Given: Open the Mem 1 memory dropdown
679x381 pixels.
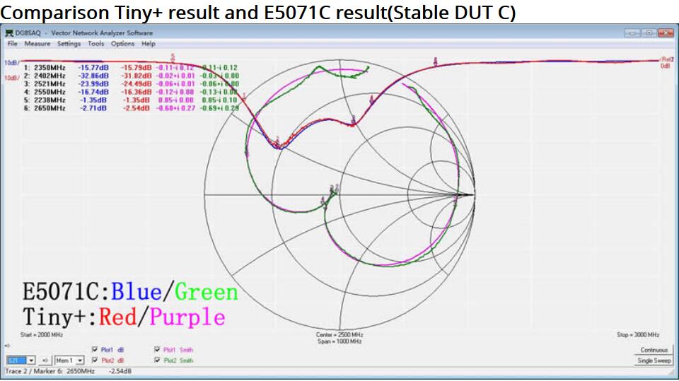Looking at the screenshot, I should [69, 361].
